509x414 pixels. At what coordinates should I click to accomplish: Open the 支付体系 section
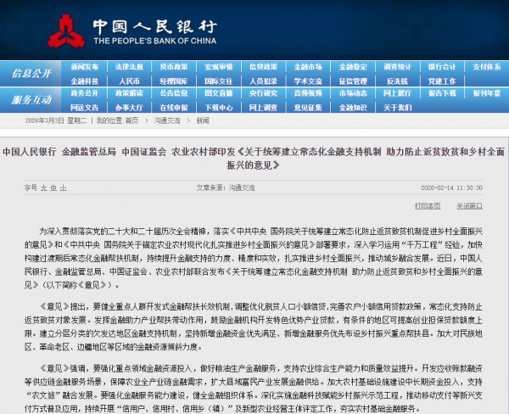[x=487, y=67]
